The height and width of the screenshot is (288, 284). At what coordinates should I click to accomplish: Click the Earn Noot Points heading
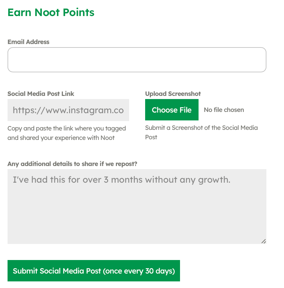(x=51, y=13)
